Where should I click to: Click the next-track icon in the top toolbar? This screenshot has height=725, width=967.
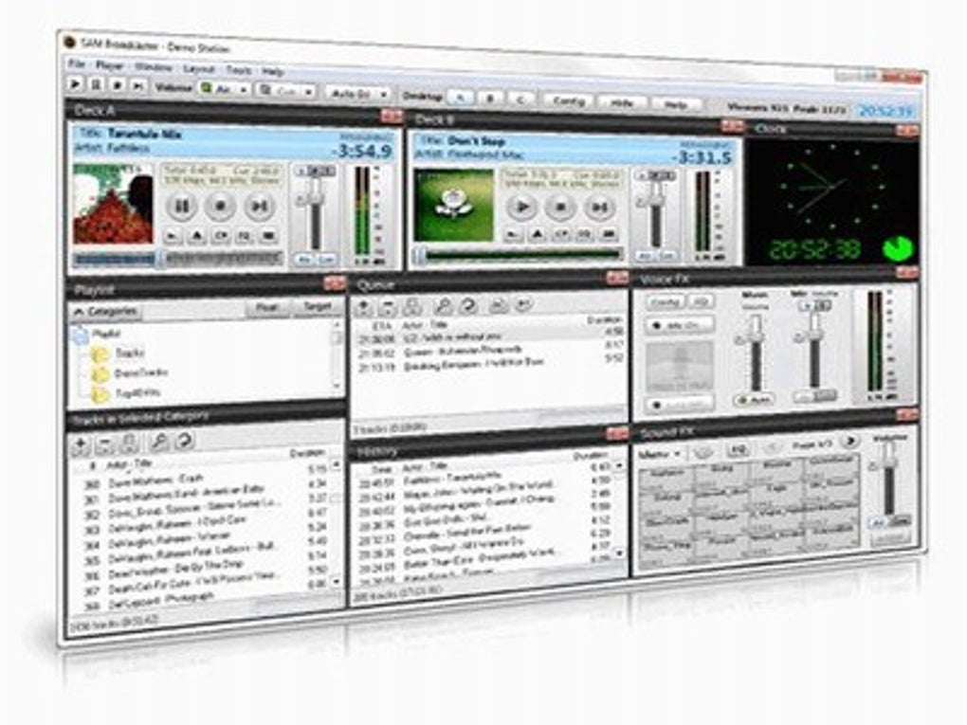tap(138, 86)
